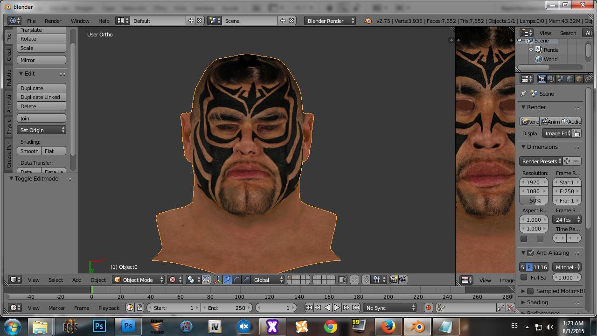Open the File menu

click(31, 21)
